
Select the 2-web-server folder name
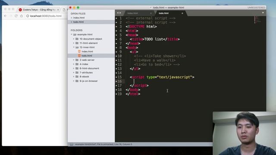click(x=87, y=60)
